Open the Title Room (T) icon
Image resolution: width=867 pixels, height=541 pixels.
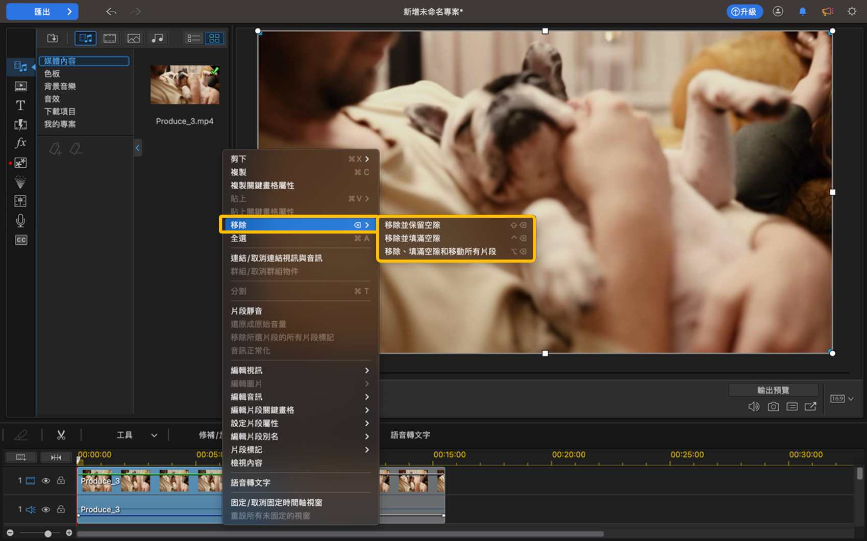coord(20,105)
